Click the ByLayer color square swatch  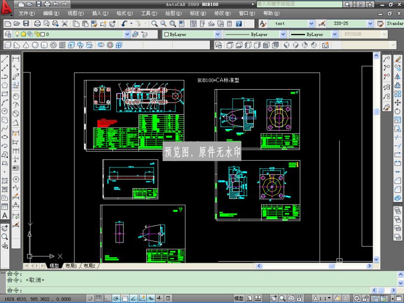(167, 34)
